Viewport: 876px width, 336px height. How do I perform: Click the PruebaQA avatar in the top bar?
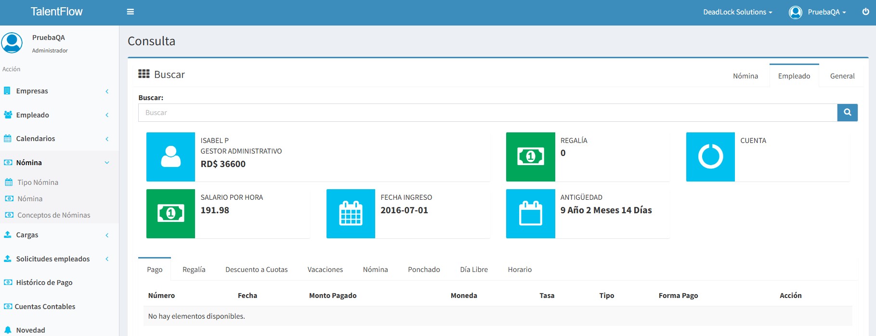pyautogui.click(x=796, y=12)
